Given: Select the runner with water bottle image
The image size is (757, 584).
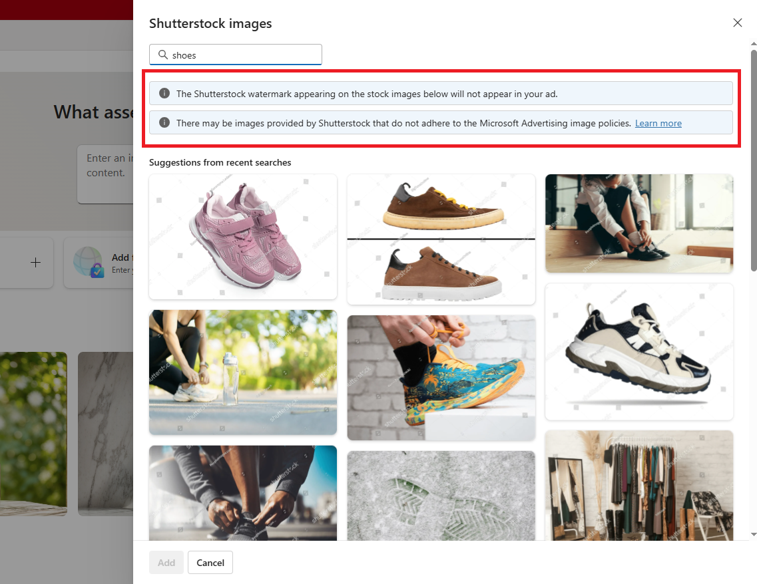Looking at the screenshot, I should click(x=242, y=372).
